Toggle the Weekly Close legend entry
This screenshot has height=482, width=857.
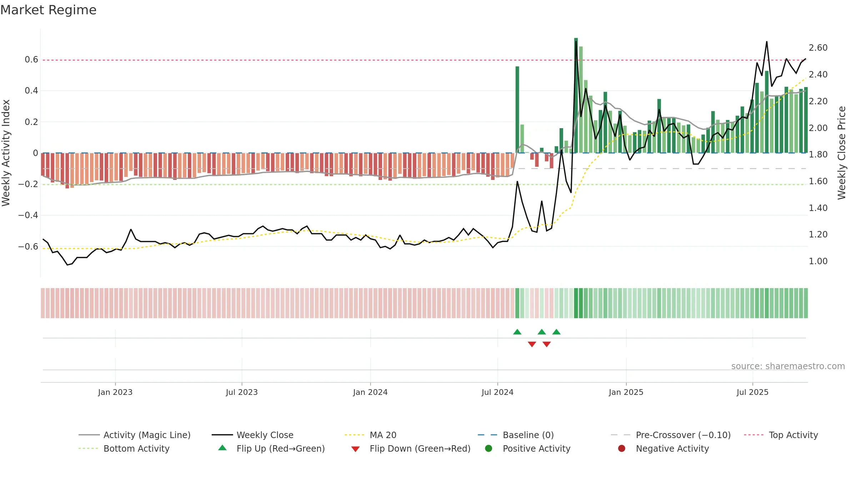[x=252, y=435]
